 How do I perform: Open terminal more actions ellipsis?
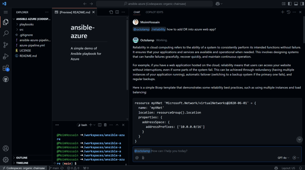[111, 125]
